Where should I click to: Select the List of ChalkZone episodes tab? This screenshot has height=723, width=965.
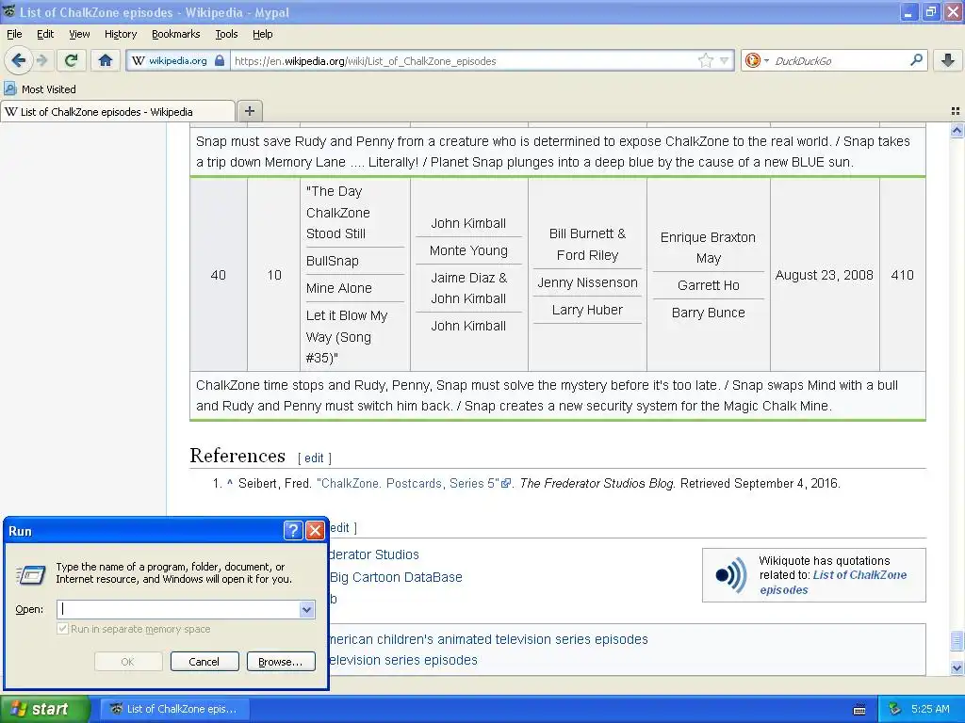click(118, 111)
